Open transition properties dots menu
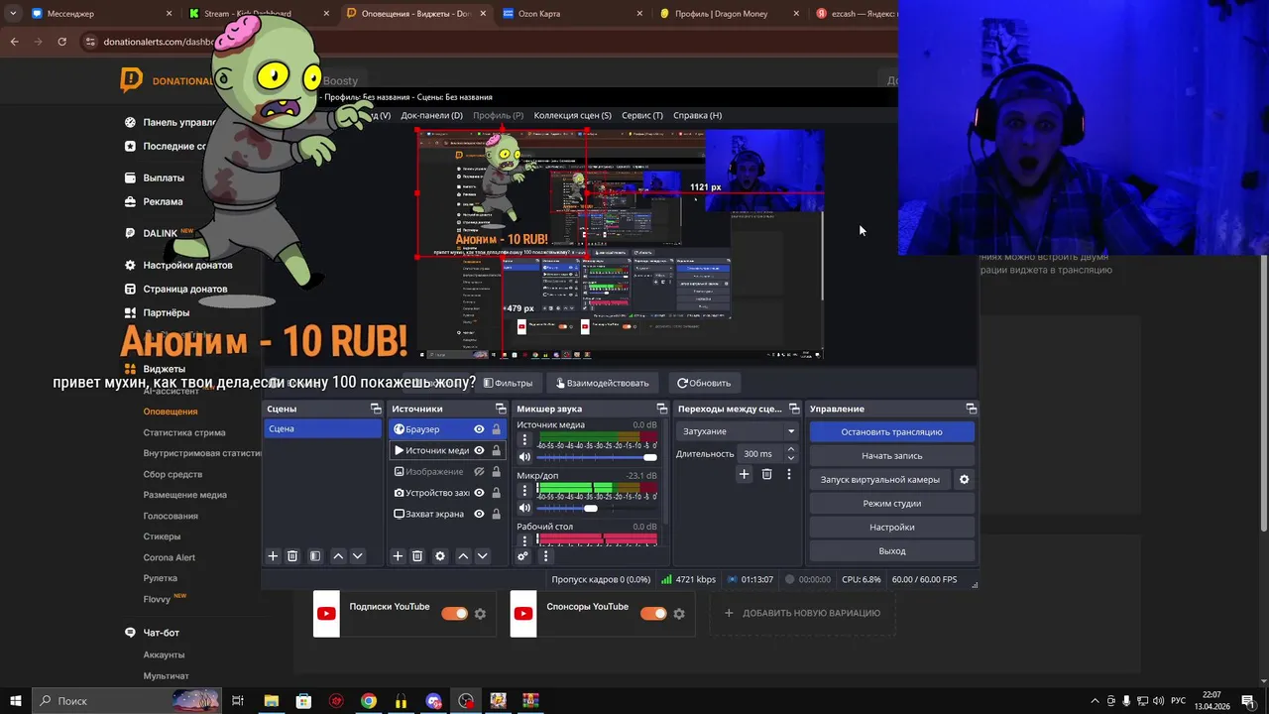Image resolution: width=1269 pixels, height=714 pixels. click(789, 474)
